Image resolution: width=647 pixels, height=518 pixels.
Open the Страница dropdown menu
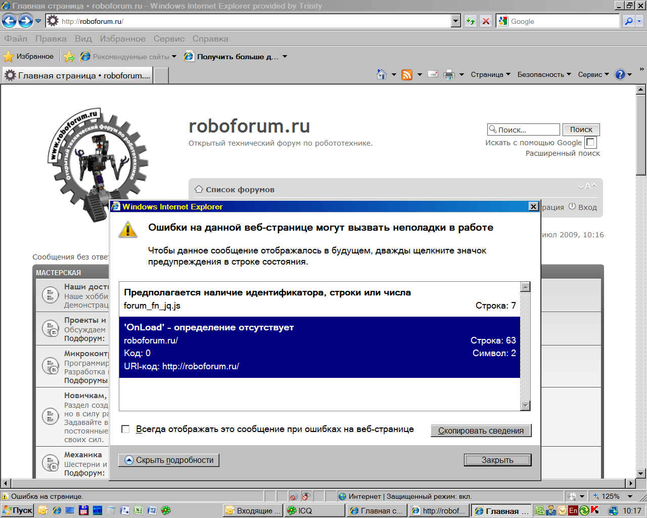491,74
